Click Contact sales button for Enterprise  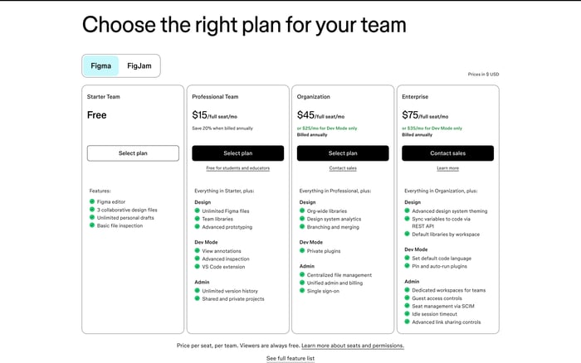point(447,153)
